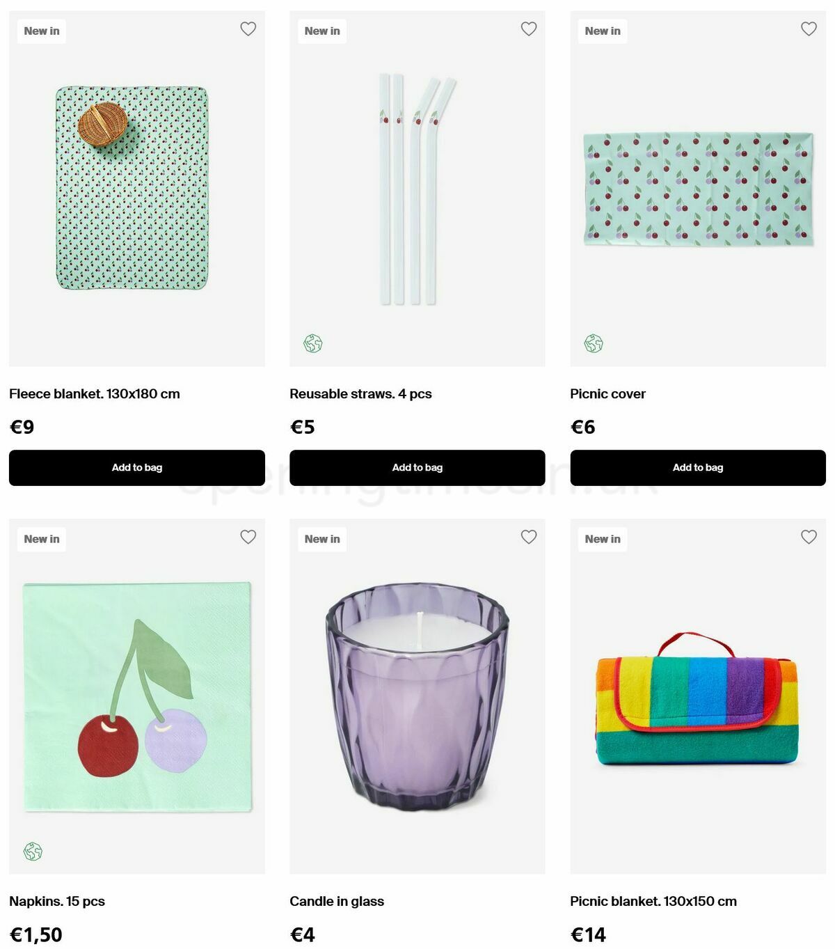
Task: Open Fleece blanket product image
Action: pyautogui.click(x=132, y=188)
